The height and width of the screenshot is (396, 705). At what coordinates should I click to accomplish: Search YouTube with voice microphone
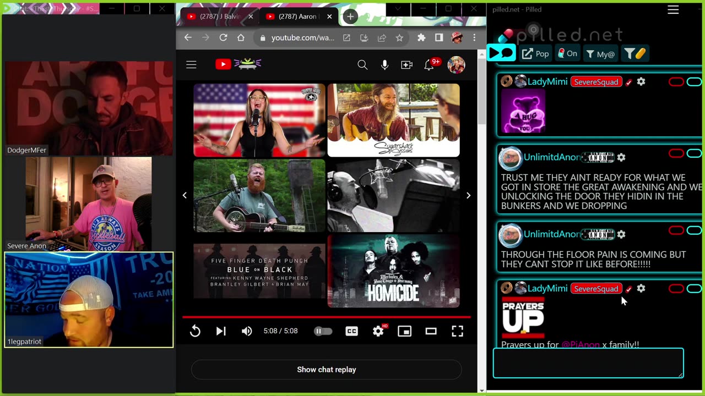coord(384,65)
